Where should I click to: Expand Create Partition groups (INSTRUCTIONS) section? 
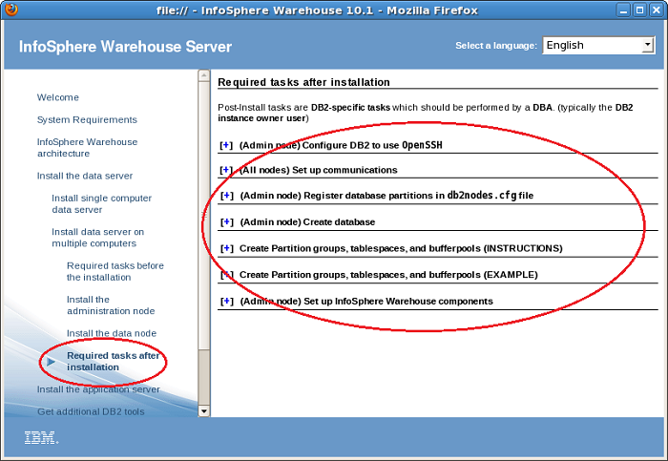pos(227,248)
